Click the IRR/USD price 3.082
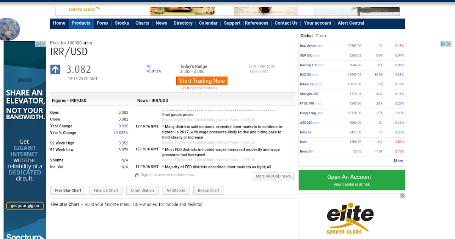The height and width of the screenshot is (239, 455). (78, 69)
